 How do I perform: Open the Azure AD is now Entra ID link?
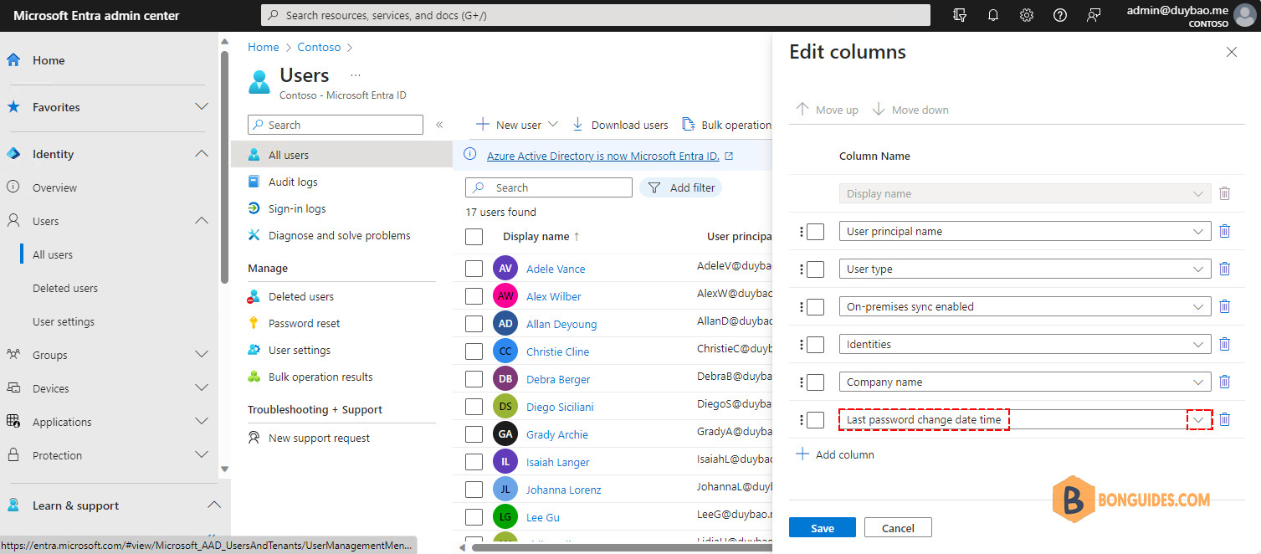tap(603, 156)
